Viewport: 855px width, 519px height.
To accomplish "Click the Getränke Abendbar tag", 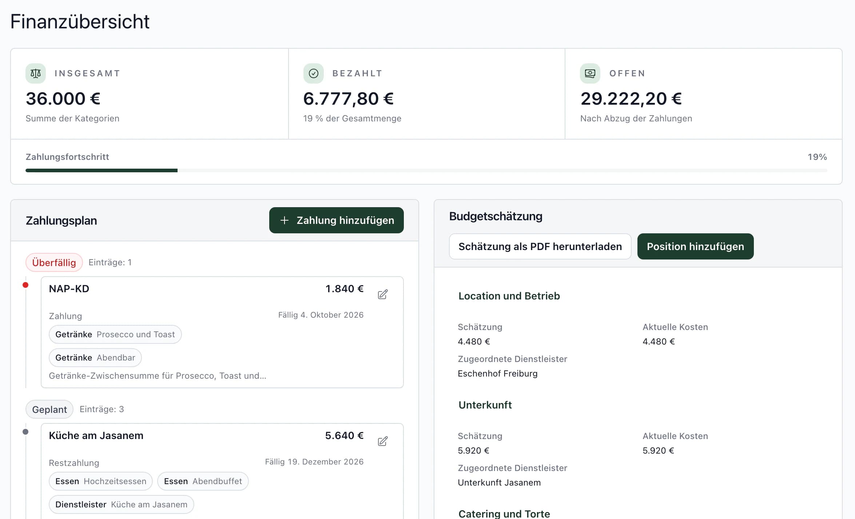I will coord(95,358).
